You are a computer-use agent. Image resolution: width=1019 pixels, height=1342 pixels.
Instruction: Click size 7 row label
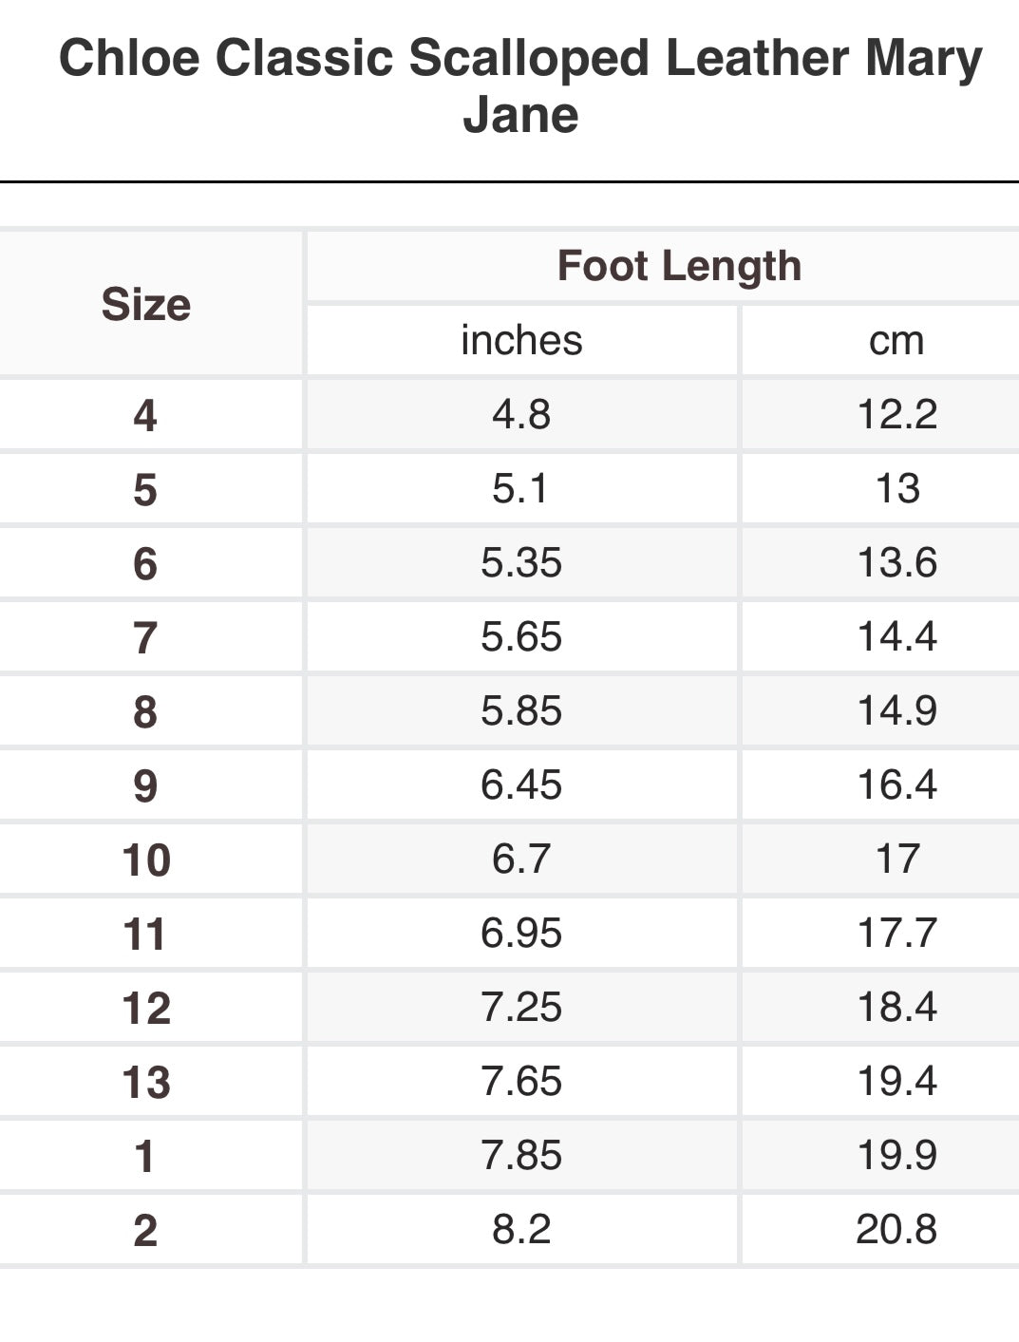(145, 637)
